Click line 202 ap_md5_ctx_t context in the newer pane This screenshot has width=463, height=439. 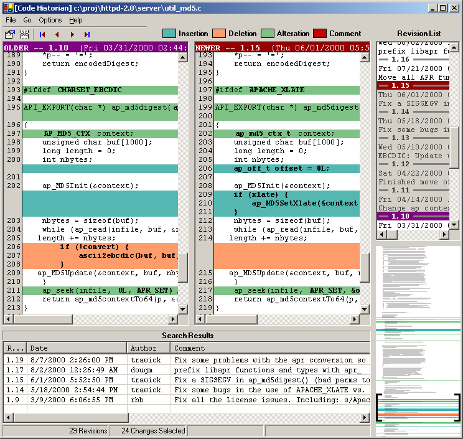click(x=287, y=133)
